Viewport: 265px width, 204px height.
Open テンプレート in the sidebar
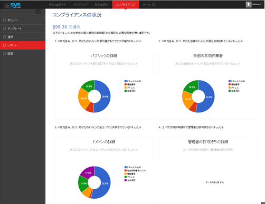tap(23, 28)
